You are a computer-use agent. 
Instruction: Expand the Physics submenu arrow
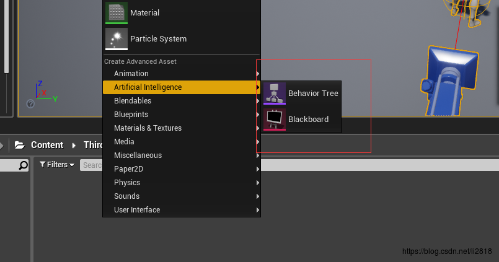click(x=257, y=183)
